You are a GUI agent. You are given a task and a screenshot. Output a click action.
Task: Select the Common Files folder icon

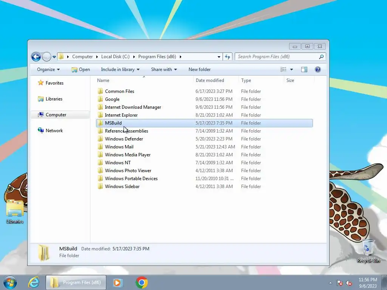(100, 91)
